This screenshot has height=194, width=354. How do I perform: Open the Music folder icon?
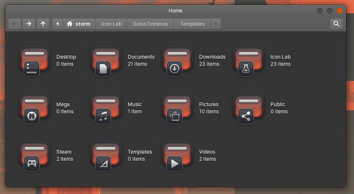pyautogui.click(x=106, y=109)
